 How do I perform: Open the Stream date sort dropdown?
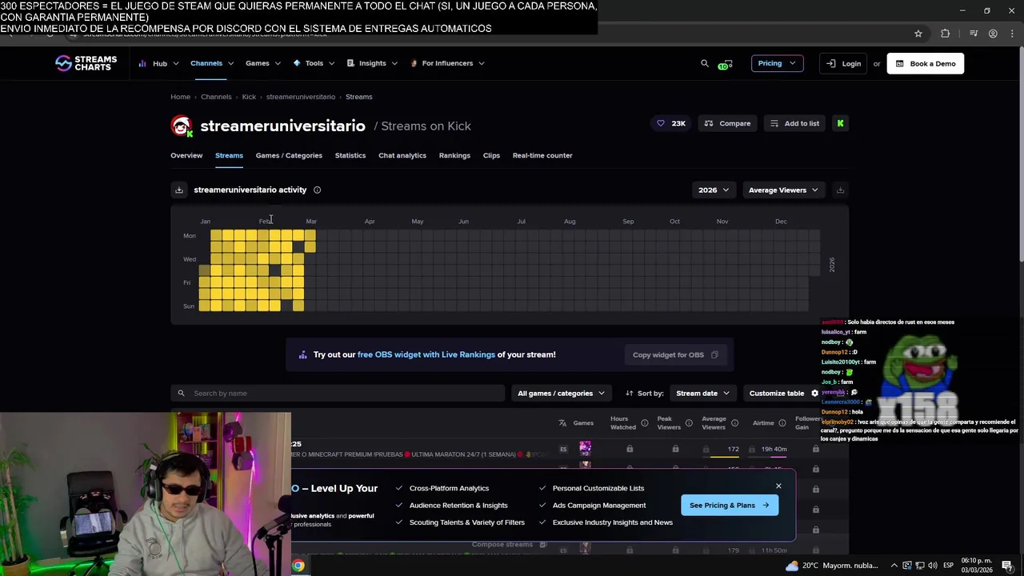pyautogui.click(x=702, y=393)
